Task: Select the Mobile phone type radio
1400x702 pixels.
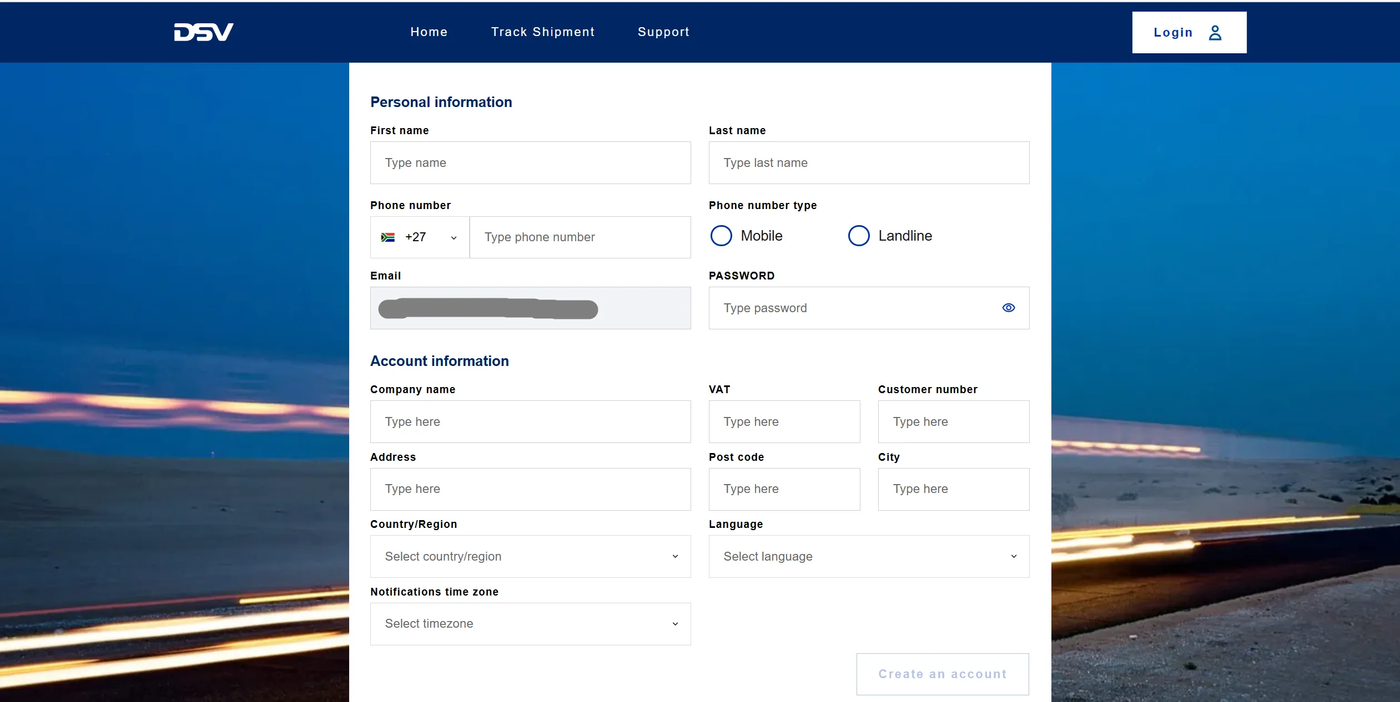Action: 721,236
